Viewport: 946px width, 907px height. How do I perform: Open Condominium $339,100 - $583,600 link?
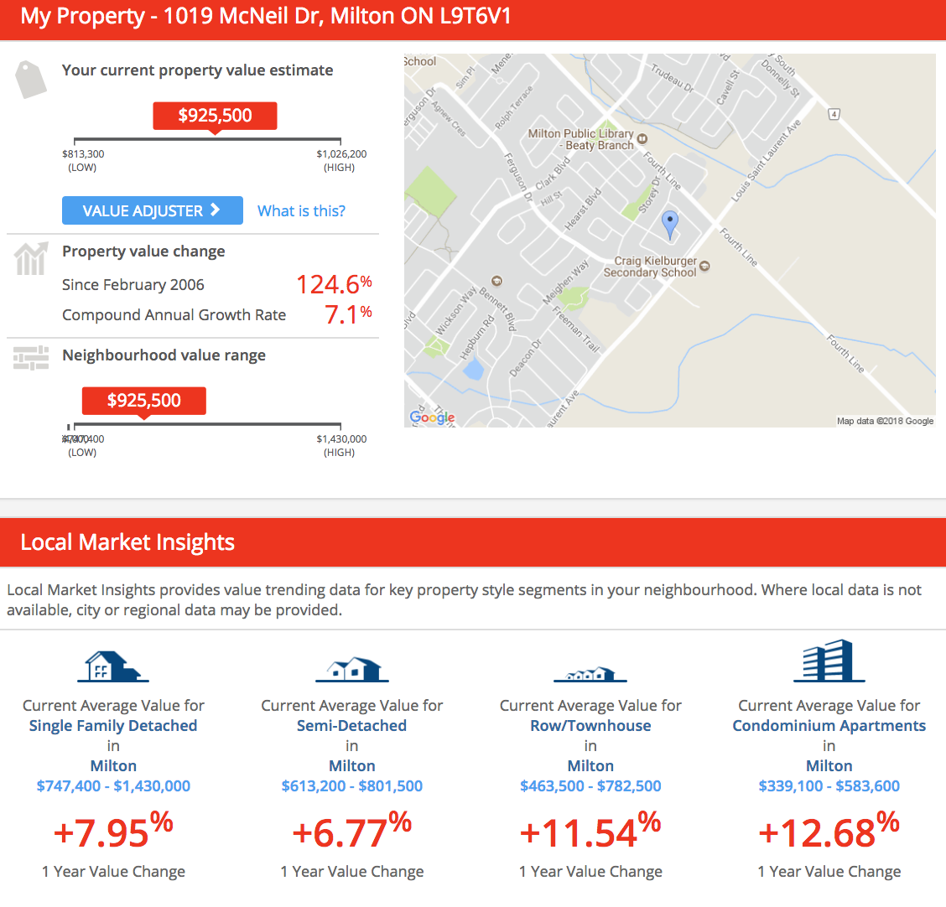click(829, 786)
